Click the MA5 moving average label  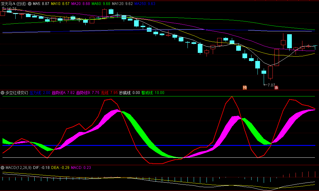tap(41, 4)
